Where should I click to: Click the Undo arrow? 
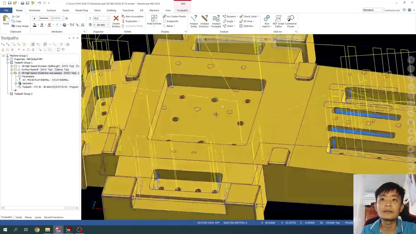(39, 3)
